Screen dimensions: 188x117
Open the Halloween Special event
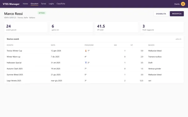click(x=14, y=63)
